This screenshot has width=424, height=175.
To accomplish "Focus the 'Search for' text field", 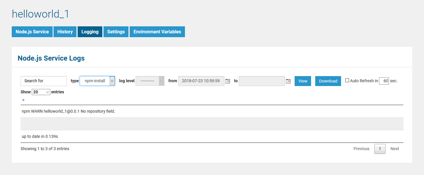I will [x=44, y=81].
